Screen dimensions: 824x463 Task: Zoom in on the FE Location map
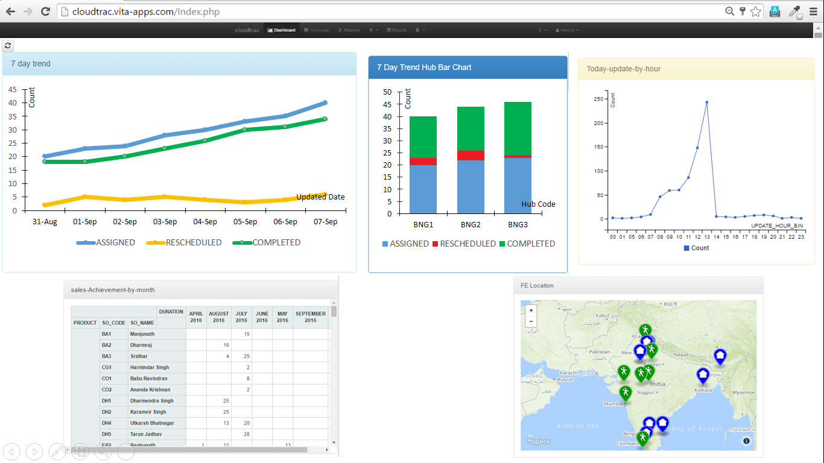click(x=531, y=310)
